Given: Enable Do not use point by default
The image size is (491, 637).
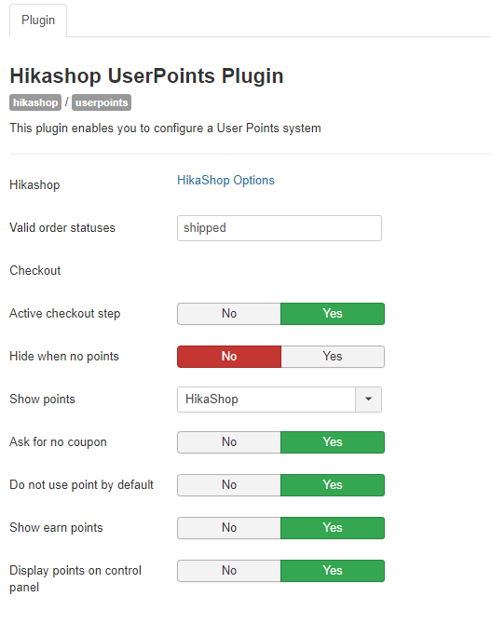Looking at the screenshot, I should (333, 485).
